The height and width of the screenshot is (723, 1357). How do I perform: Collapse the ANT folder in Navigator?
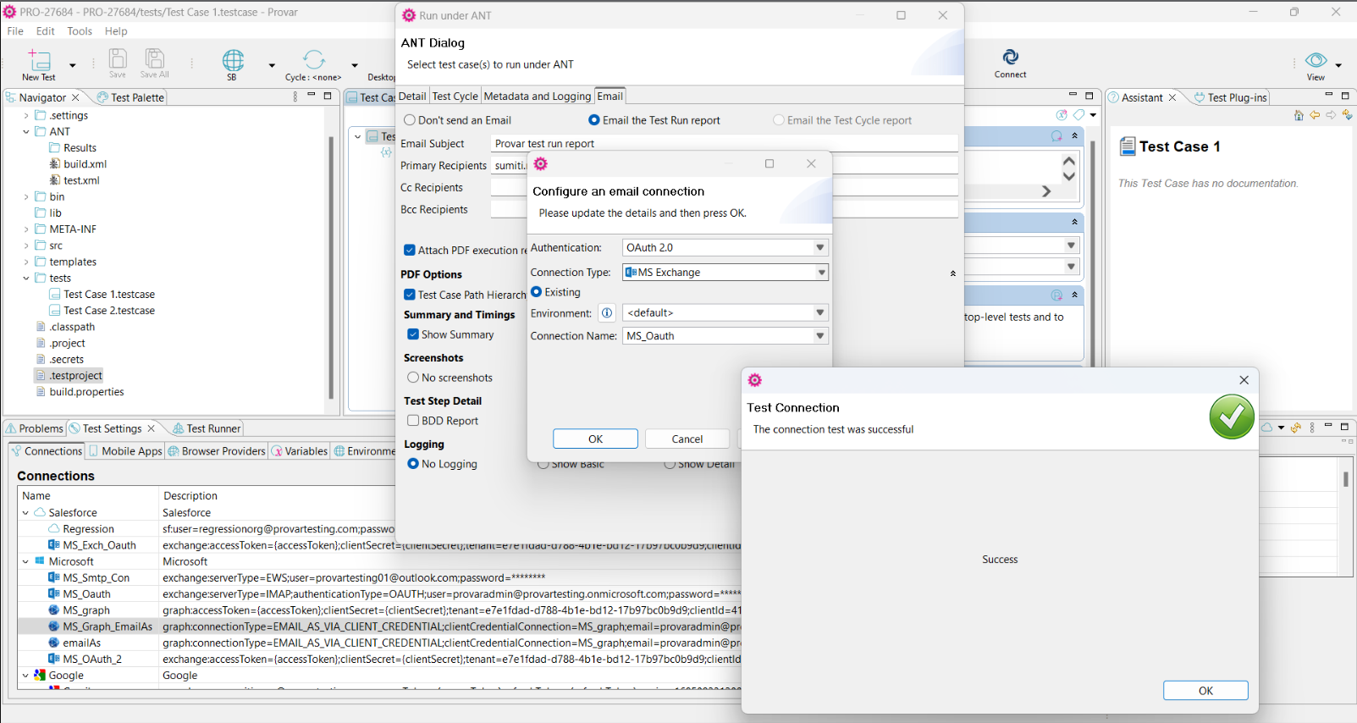click(26, 132)
